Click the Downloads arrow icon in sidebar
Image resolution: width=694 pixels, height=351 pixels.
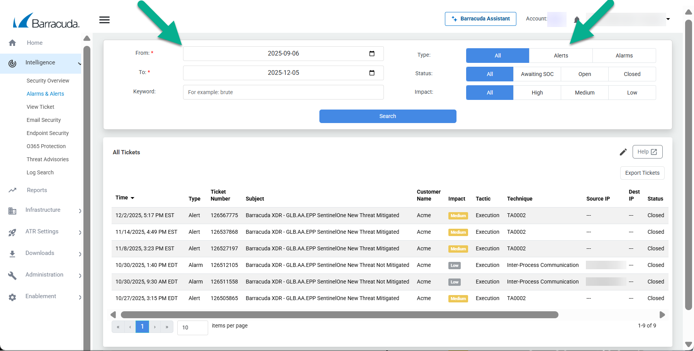12,253
